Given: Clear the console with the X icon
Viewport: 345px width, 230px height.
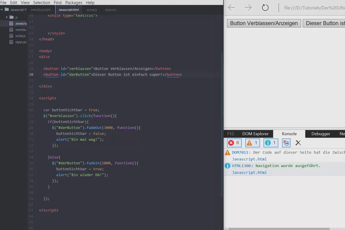Looking at the screenshot, I should point(298,143).
